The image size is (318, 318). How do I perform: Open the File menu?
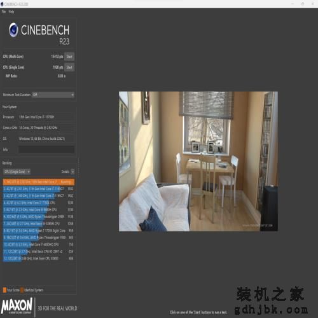coord(4,12)
